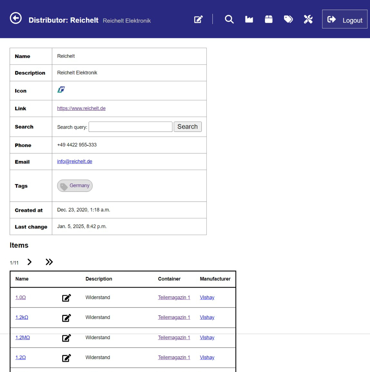Click the 'Reichelt Elektronik' description value
The height and width of the screenshot is (372, 370).
pyautogui.click(x=77, y=73)
